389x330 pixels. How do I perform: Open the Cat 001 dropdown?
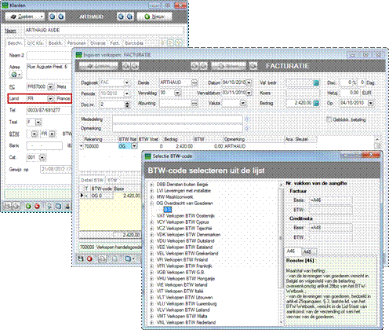[x=42, y=157]
